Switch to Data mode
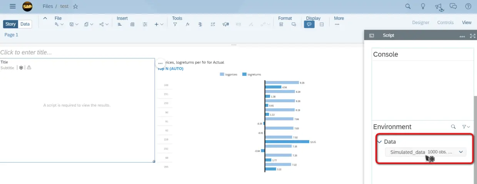This screenshot has height=184, width=477. tap(25, 24)
